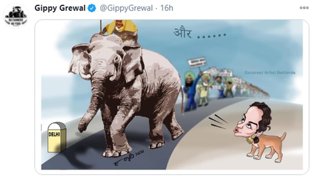Click the raised placard above the protesters
Screen dimensions: 317x176
197,63
